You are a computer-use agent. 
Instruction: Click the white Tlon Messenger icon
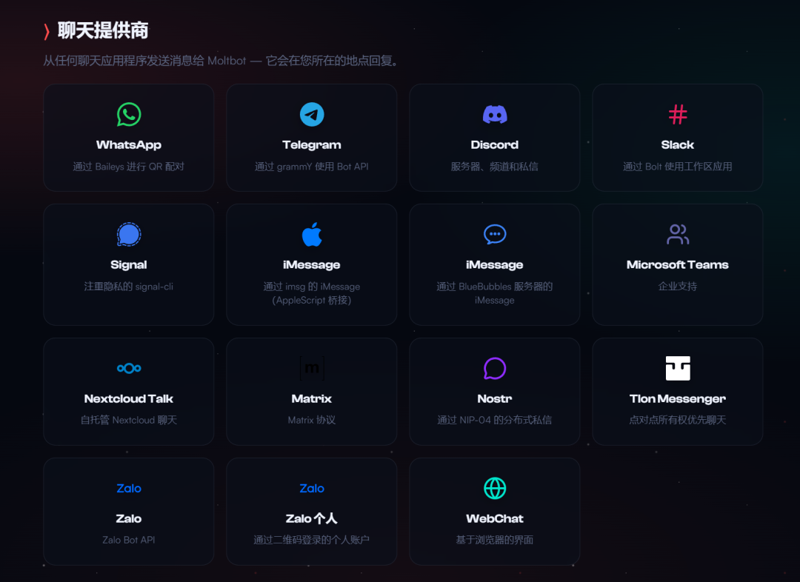coord(678,368)
